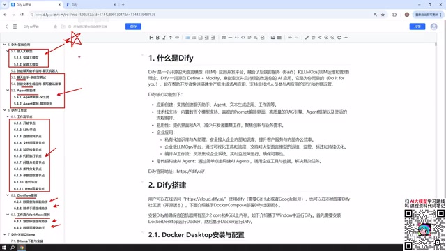
Task: Open the Chrome extensions icon
Action: pos(394,15)
